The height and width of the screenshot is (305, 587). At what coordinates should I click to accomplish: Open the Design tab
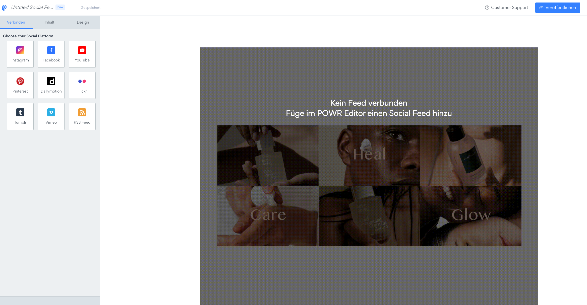coord(83,22)
